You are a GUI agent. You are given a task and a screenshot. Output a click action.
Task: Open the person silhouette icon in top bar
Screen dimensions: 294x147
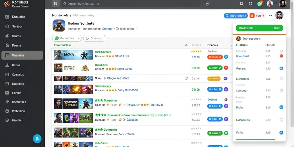click(241, 3)
